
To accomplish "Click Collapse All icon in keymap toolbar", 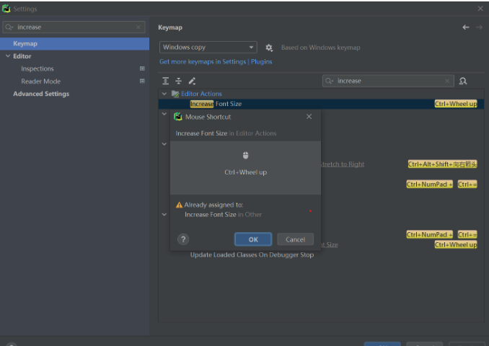I will [x=178, y=81].
